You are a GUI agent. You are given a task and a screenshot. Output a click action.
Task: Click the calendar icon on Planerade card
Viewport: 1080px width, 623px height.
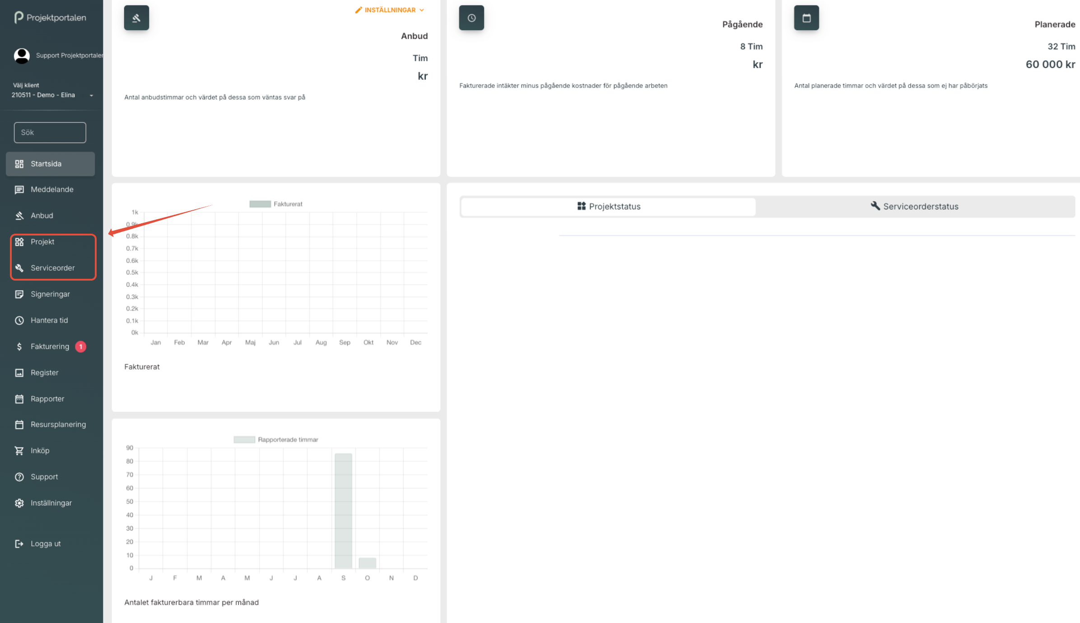click(x=806, y=18)
